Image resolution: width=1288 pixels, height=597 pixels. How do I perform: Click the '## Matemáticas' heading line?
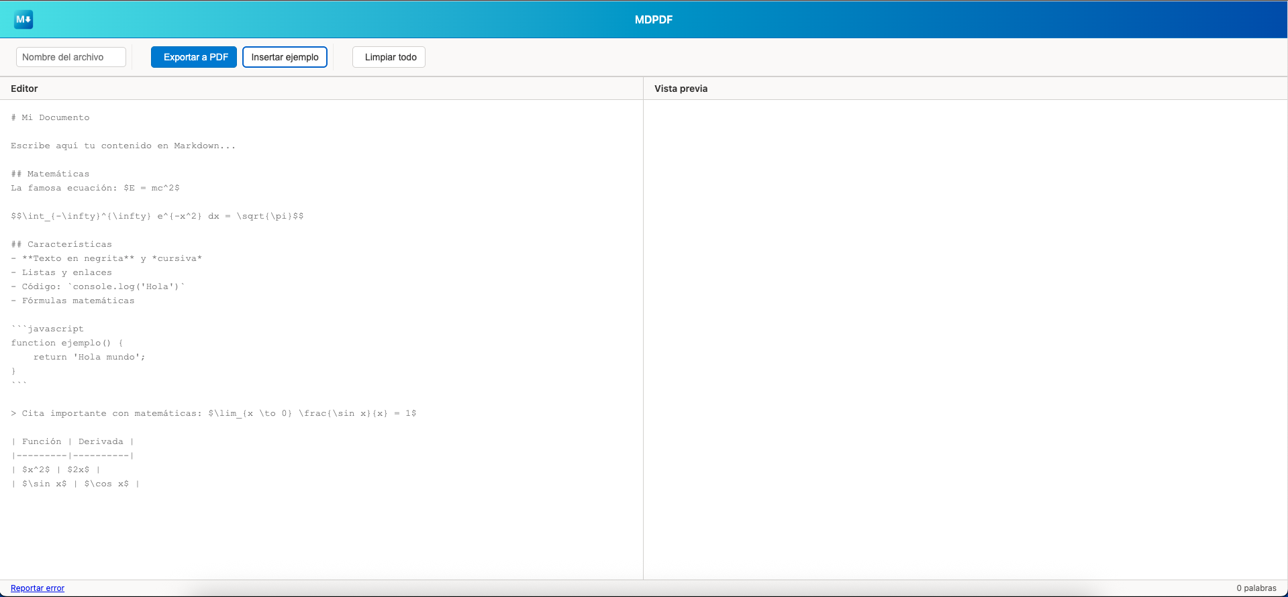[50, 174]
